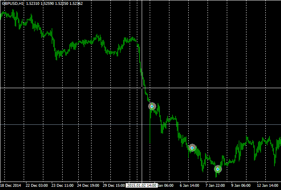Click the 18 Dec 2014 date label
The height and width of the screenshot is (190, 281).
coord(11,185)
